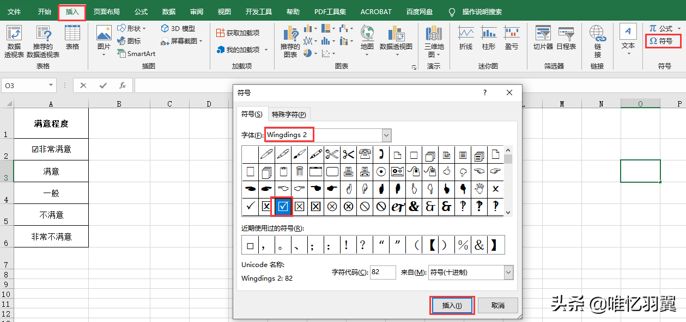Click the 插入(I) button in dialog
The height and width of the screenshot is (322, 686).
pos(452,305)
